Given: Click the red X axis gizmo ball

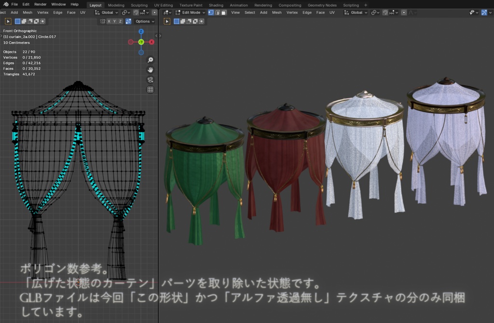Looking at the screenshot, I should click(151, 42).
